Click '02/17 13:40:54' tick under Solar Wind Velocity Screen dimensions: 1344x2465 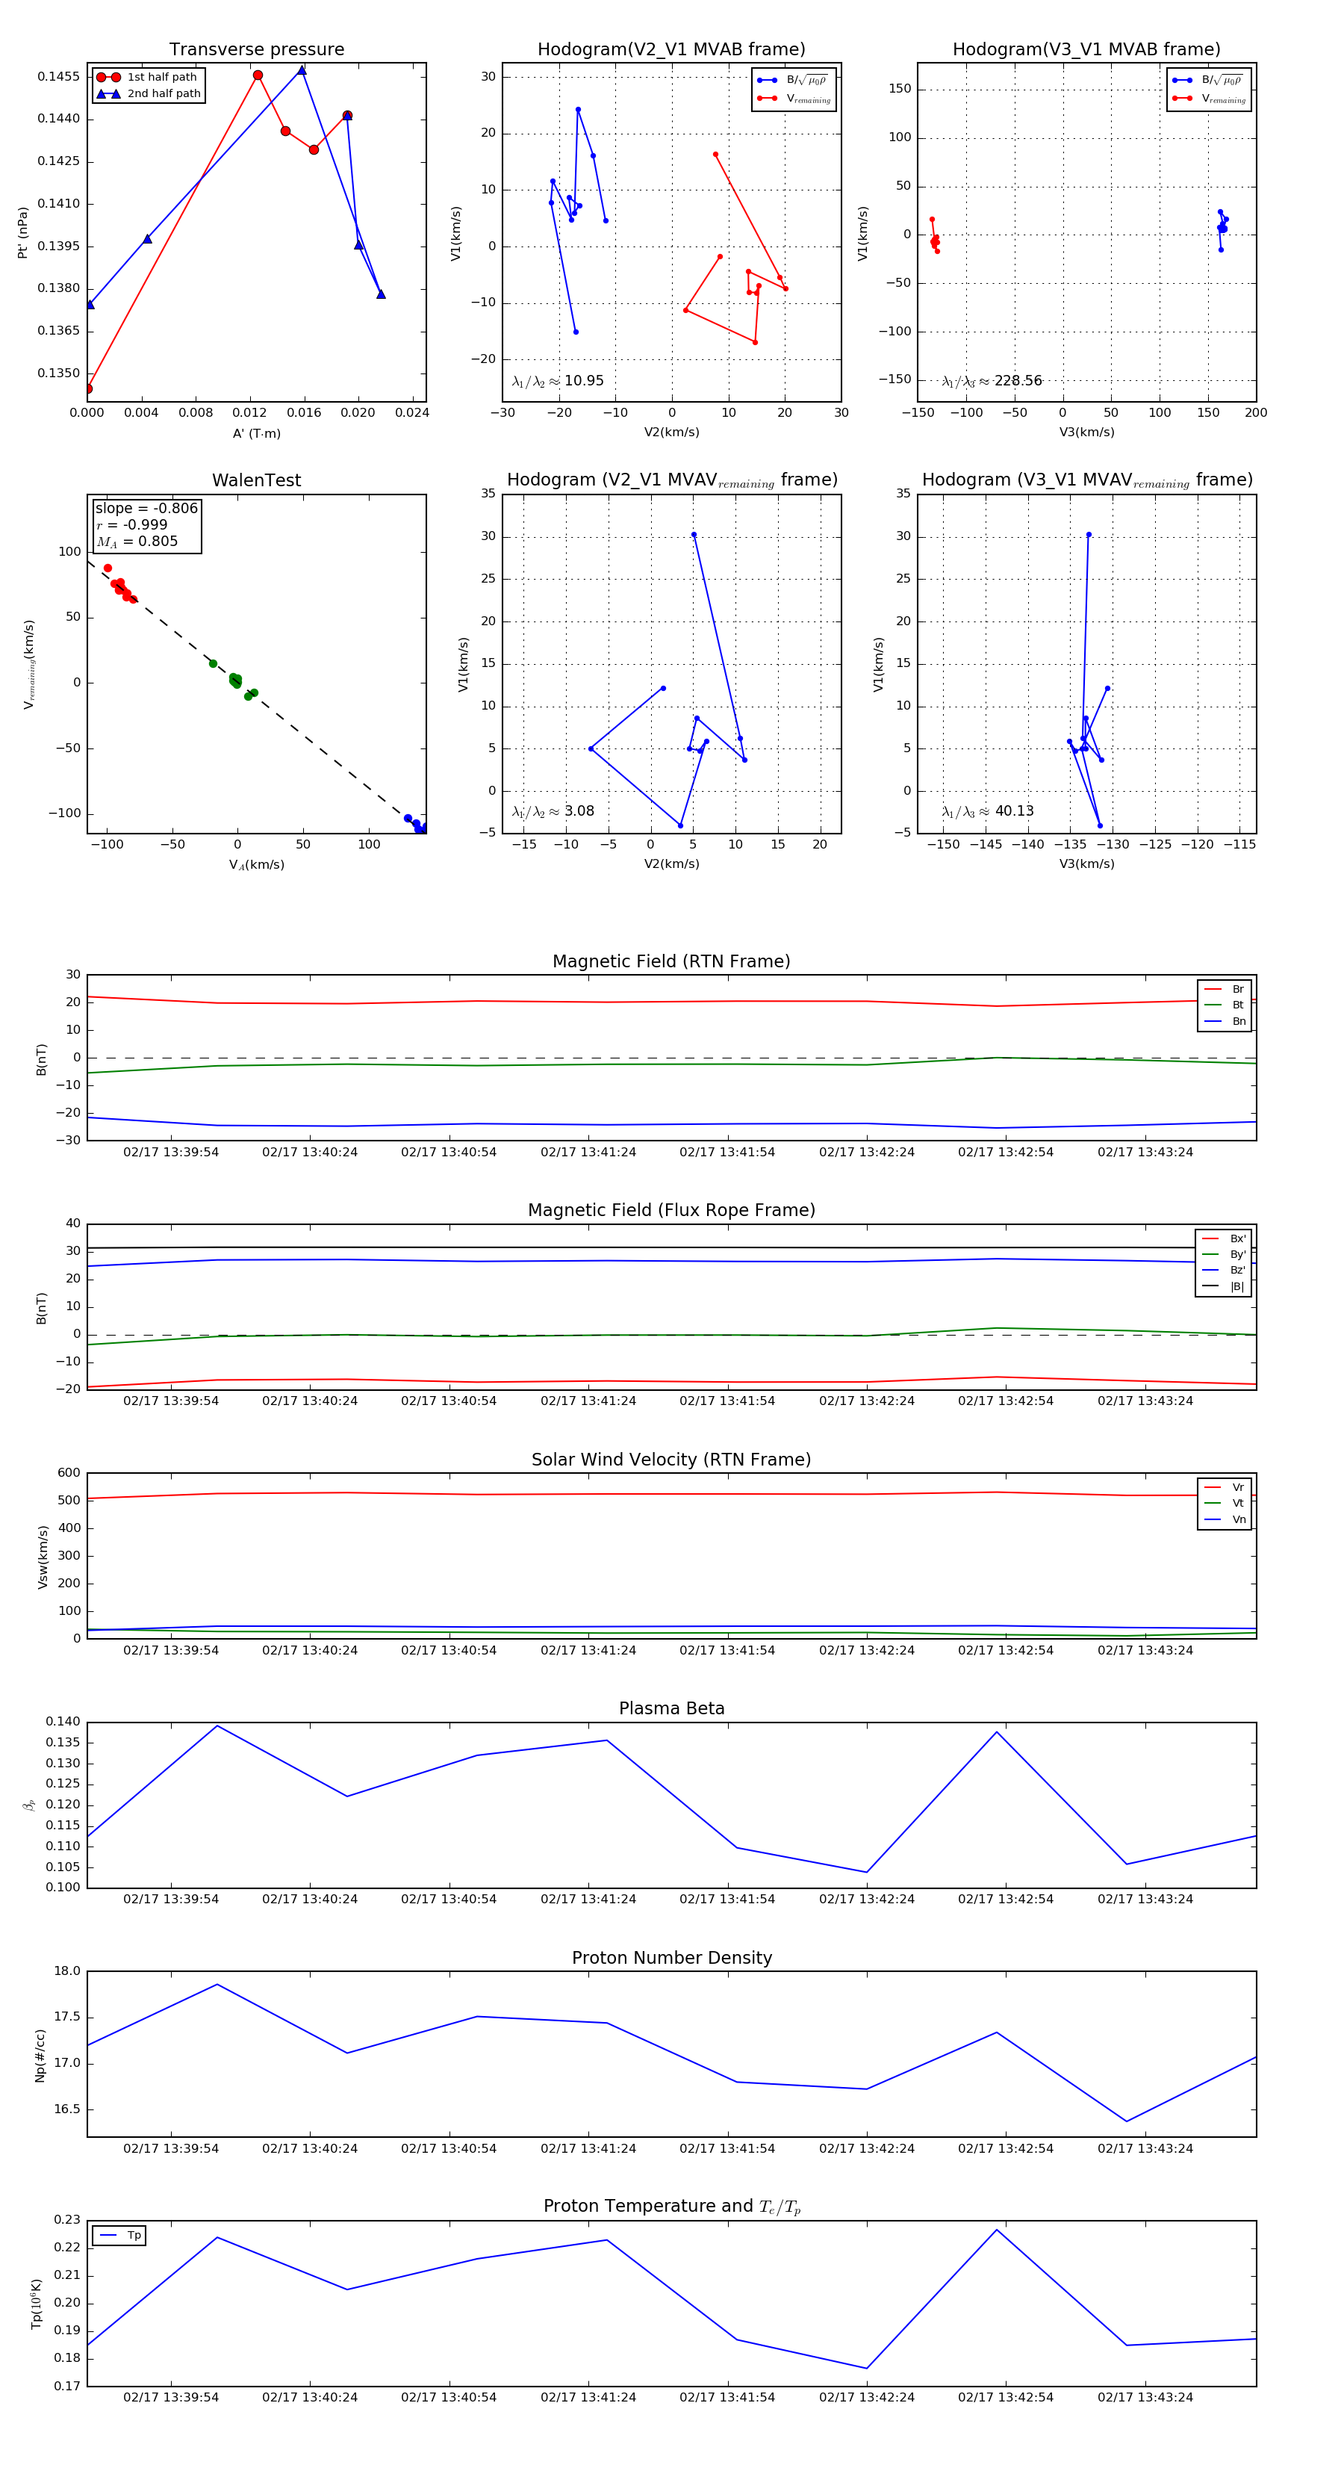pos(449,1651)
